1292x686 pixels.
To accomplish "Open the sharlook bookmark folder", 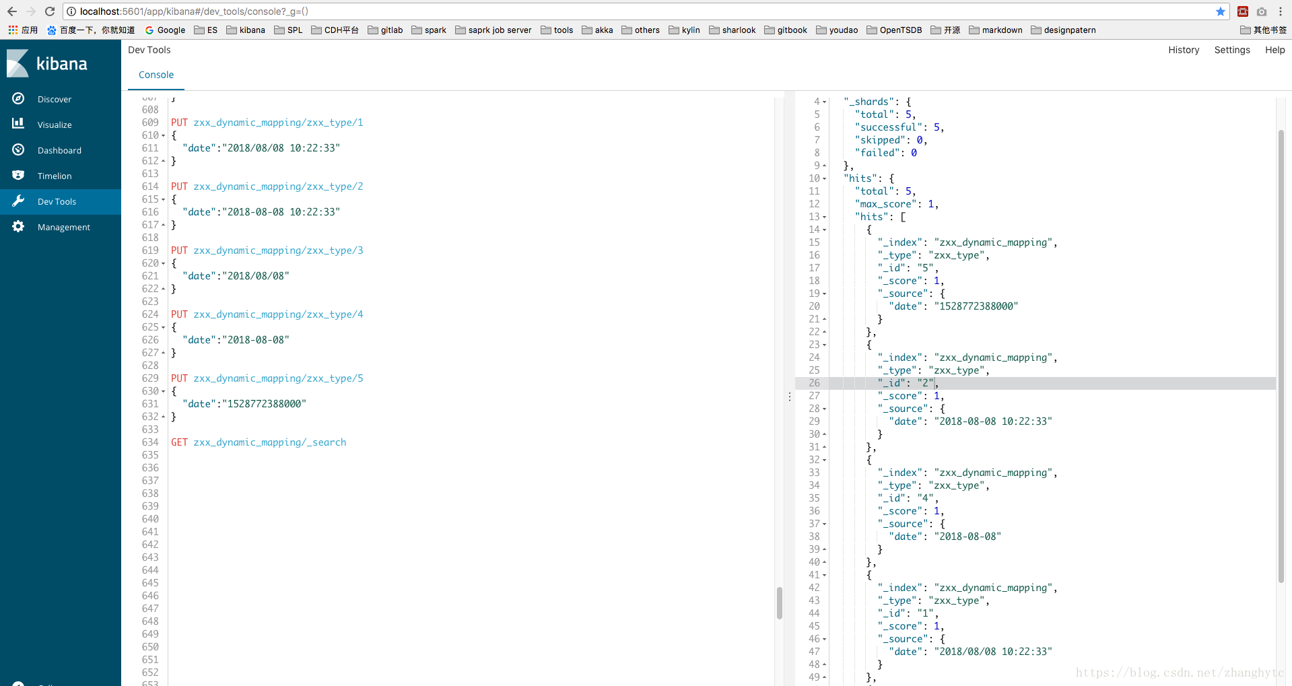I will (732, 30).
